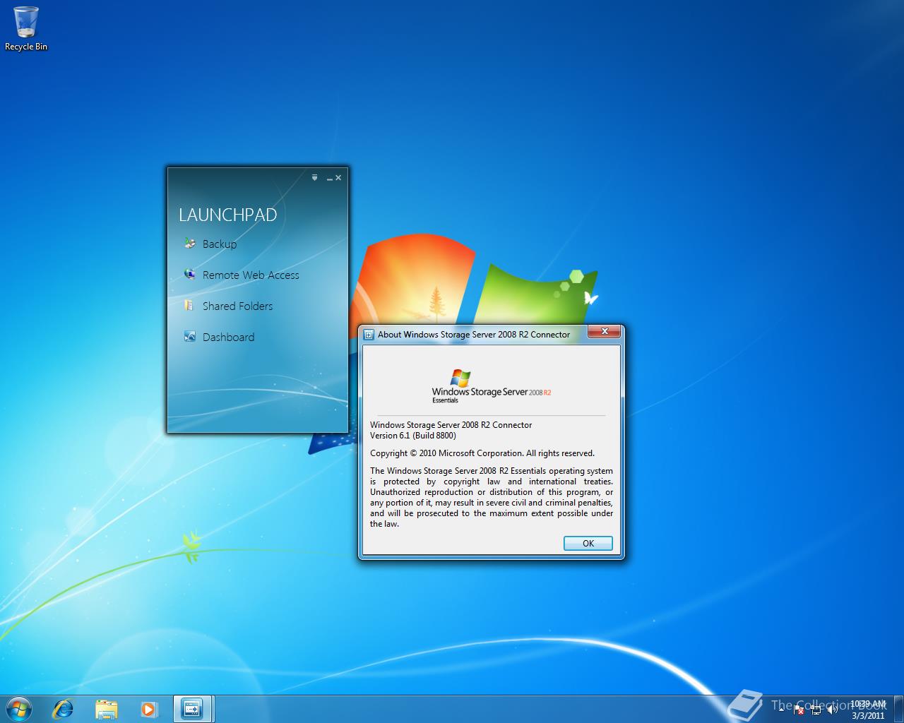Click the Launchpad taskbar button
The image size is (904, 723).
pos(193,708)
